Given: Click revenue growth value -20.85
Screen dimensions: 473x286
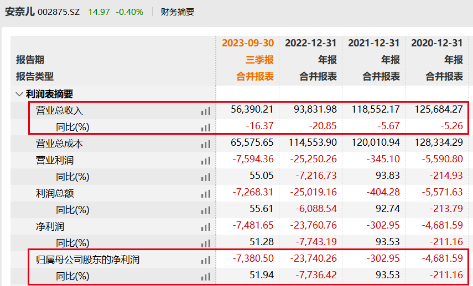Looking at the screenshot, I should (x=323, y=126).
